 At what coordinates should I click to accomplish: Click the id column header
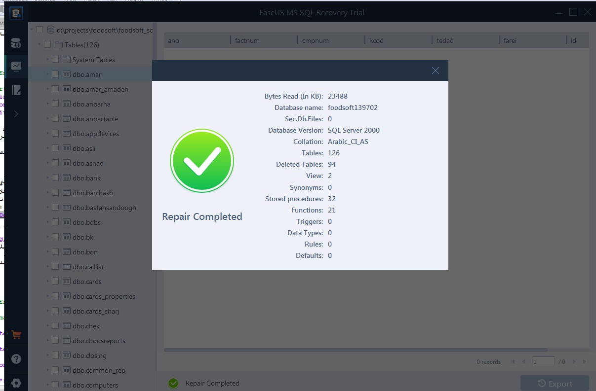tap(578, 40)
